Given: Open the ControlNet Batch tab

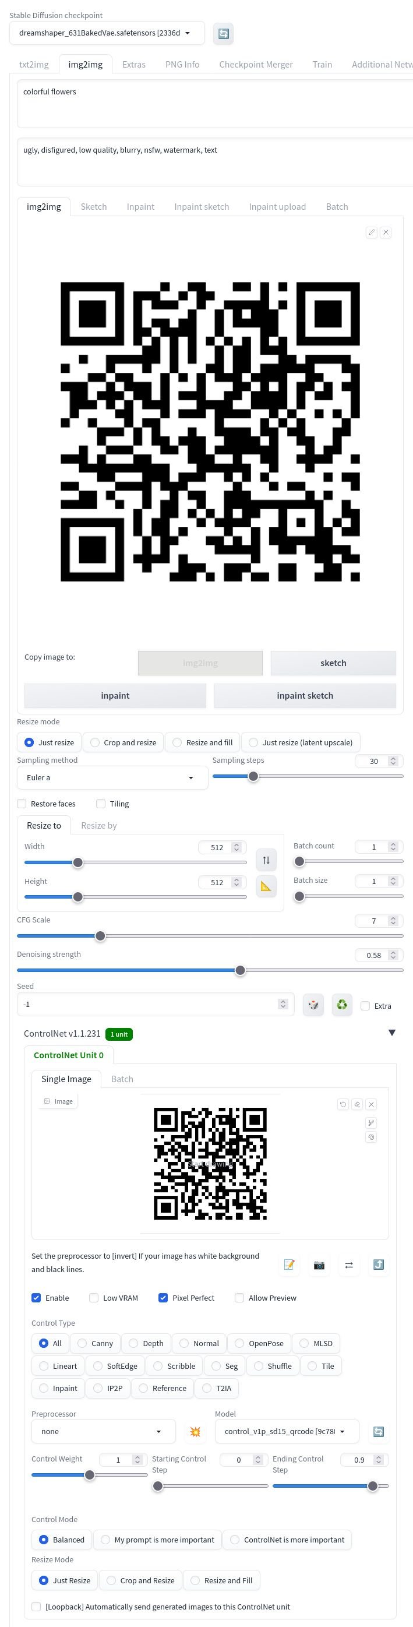Looking at the screenshot, I should 122,1079.
